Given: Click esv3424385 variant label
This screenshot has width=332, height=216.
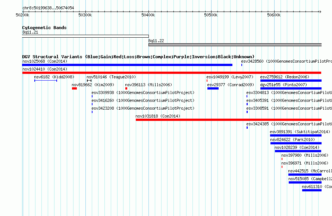Looking at the screenshot, I should pos(289,124).
